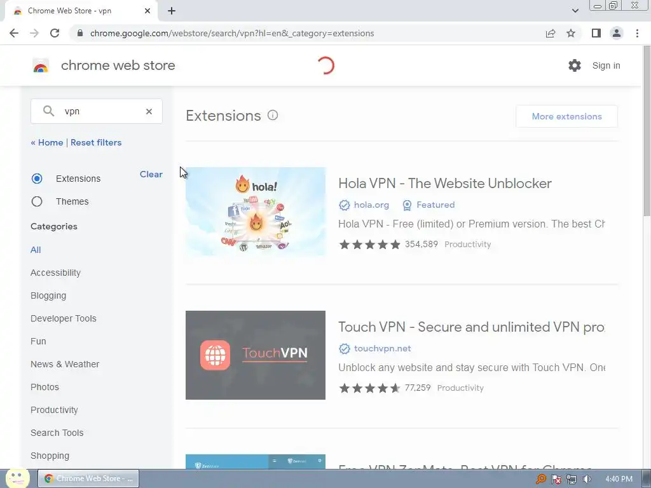651x488 pixels.
Task: Select the Search Tools category
Action: click(57, 433)
